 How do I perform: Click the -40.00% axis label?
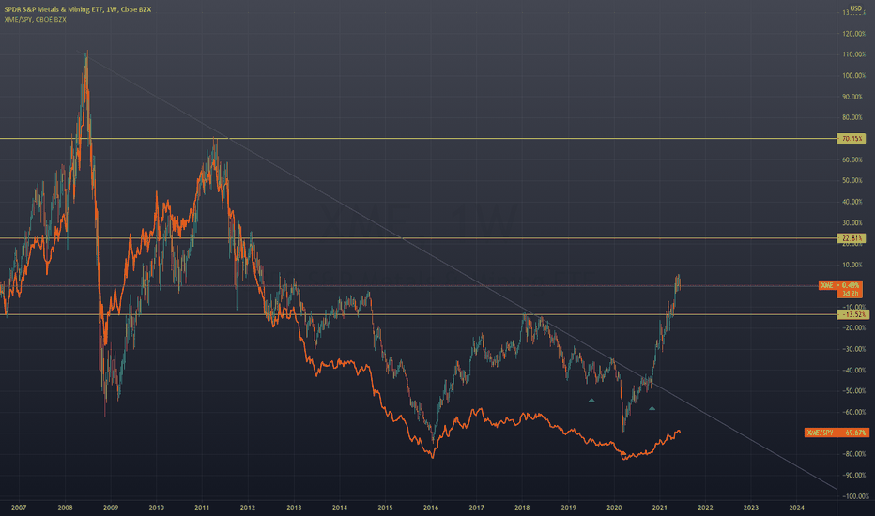coord(853,371)
